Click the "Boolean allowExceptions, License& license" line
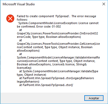Image resolution: width=108 pixels, height=104 pixels. coord(52,64)
